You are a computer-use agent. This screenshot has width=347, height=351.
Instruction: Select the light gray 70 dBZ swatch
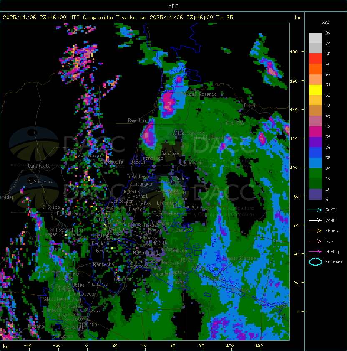tap(315, 38)
